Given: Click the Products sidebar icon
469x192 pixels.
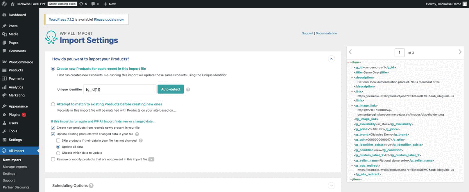Looking at the screenshot, I should click(x=4, y=70).
